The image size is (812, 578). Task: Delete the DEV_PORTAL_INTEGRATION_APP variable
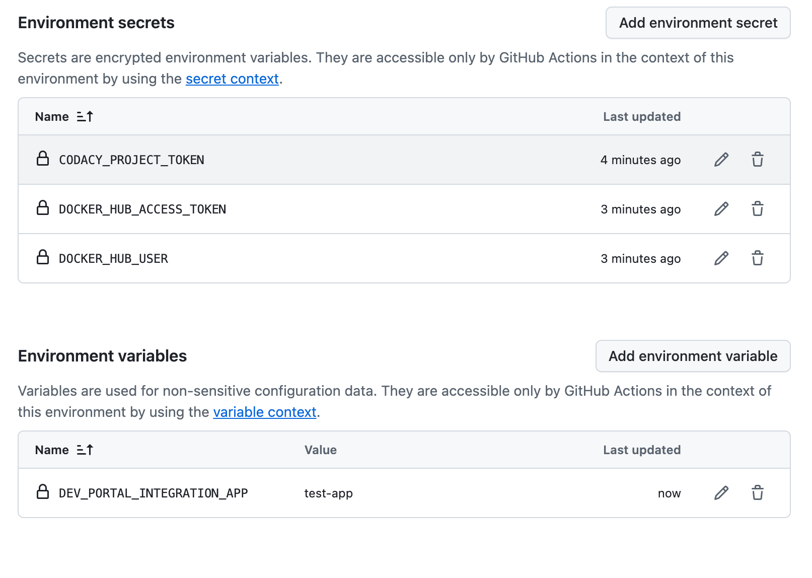pos(757,493)
